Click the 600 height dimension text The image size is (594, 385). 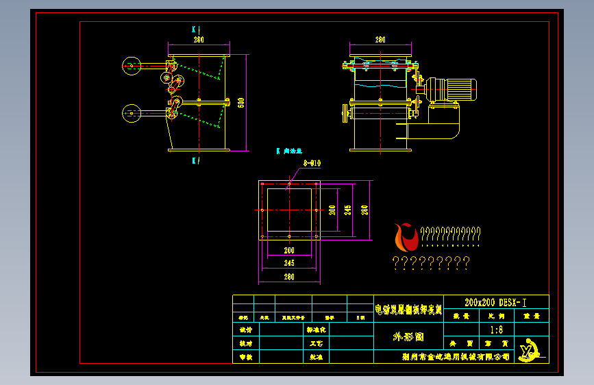(241, 103)
